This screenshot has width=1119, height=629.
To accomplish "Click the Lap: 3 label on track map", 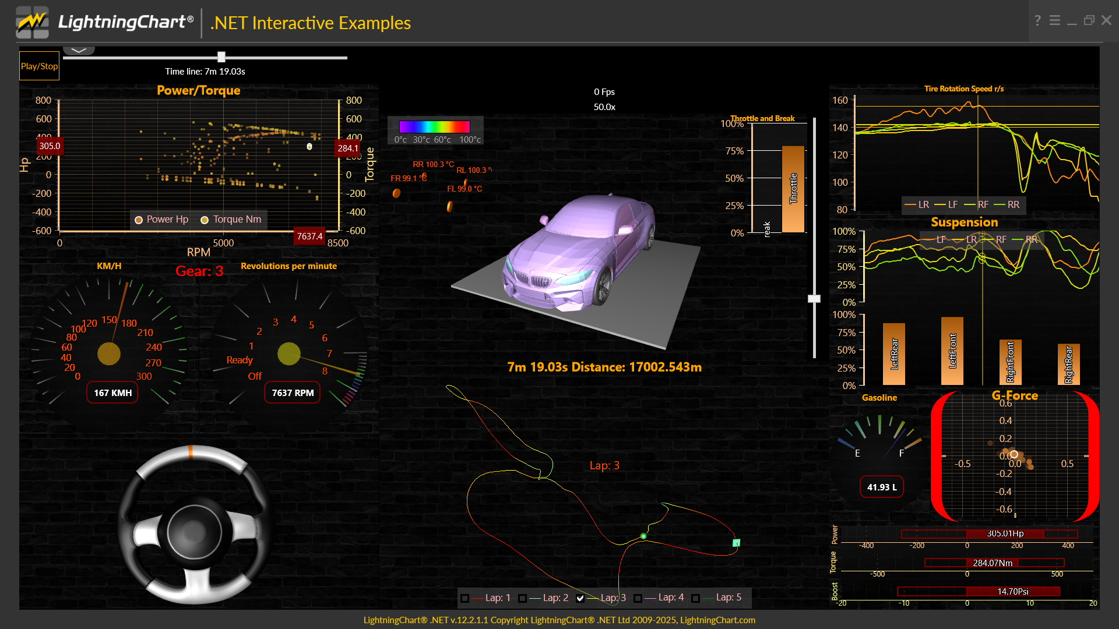I will (x=604, y=465).
